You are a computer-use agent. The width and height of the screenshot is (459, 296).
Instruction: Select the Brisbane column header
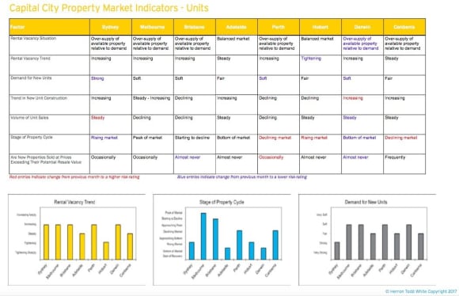pyautogui.click(x=195, y=27)
